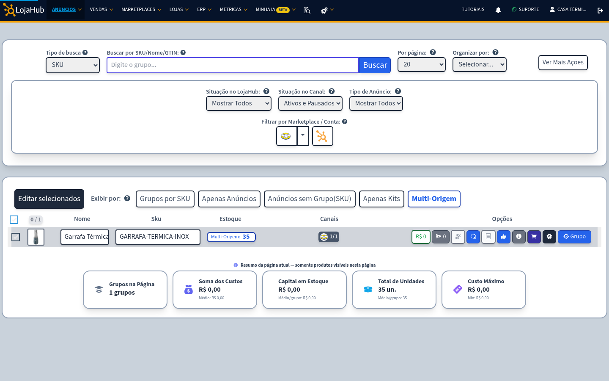Switch to Multi-Origem view
The height and width of the screenshot is (381, 609).
434,199
